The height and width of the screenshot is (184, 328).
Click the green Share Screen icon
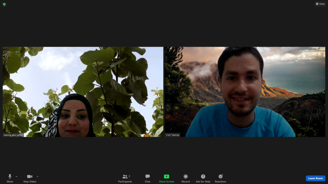coord(167,177)
